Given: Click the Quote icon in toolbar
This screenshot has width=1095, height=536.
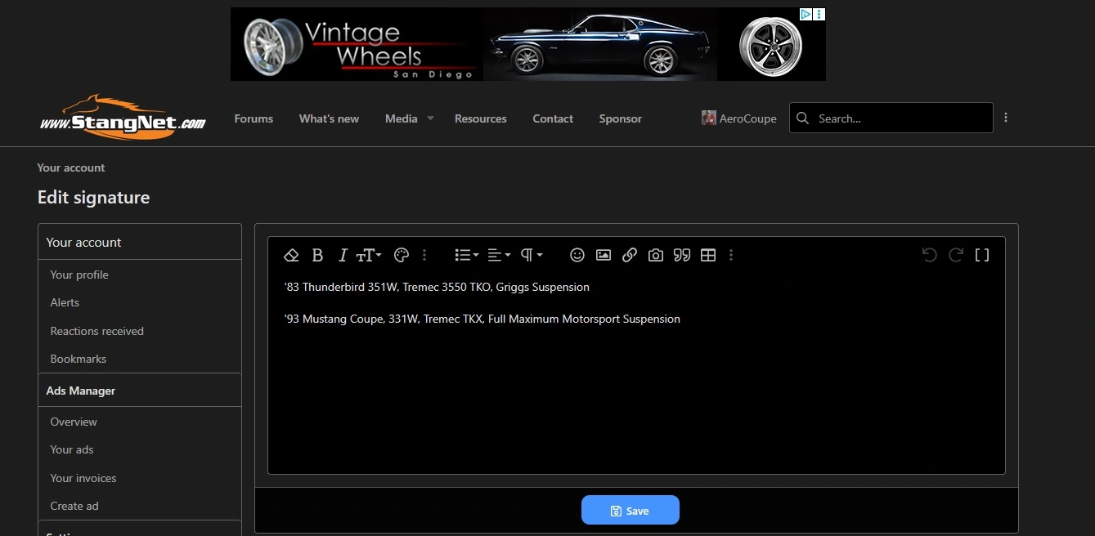Looking at the screenshot, I should 682,255.
